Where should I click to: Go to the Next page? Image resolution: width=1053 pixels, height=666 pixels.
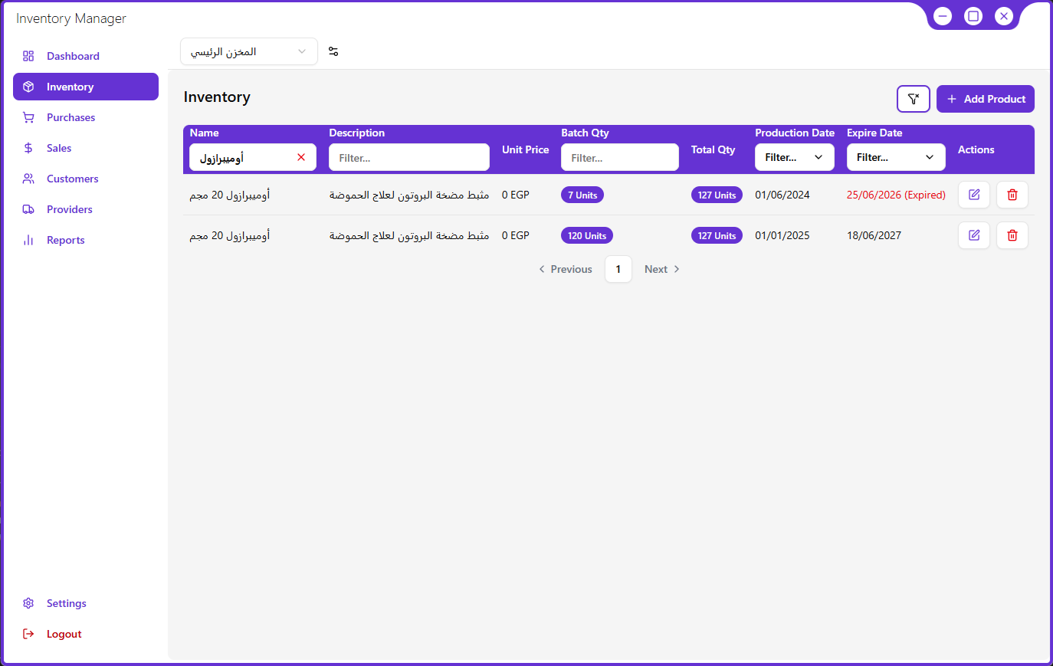click(662, 269)
